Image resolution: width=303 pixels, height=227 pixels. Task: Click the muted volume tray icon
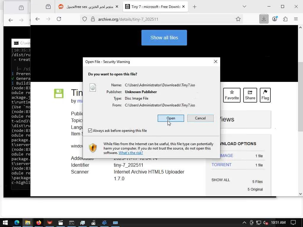pyautogui.click(x=266, y=223)
